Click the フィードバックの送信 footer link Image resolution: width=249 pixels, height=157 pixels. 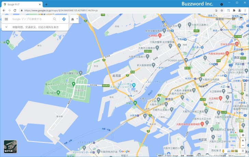click(217, 156)
